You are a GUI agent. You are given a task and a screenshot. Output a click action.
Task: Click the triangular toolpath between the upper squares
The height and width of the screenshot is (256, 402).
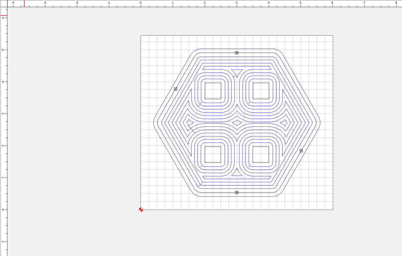(x=237, y=73)
